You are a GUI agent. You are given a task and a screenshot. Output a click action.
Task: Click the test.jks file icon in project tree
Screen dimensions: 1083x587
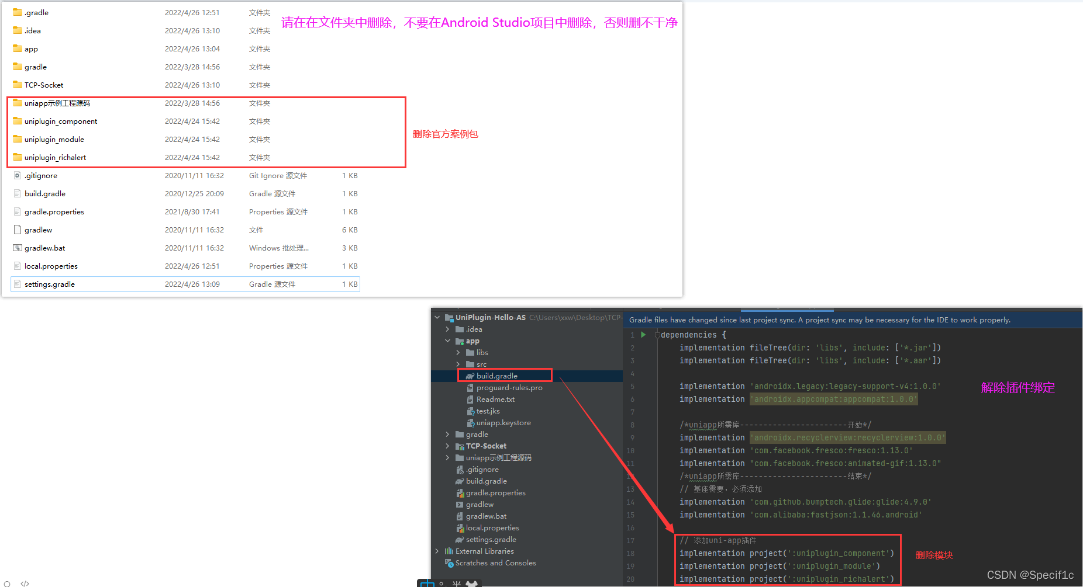coord(470,411)
